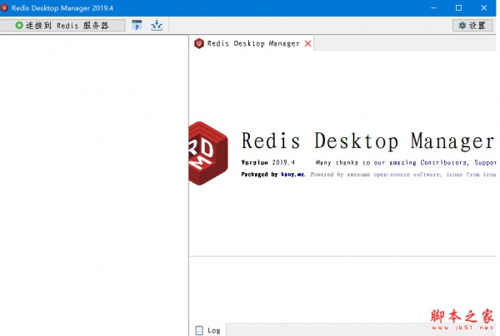Click the app icon in the title bar
Viewport: 500px width, 336px height.
[x=4, y=7]
